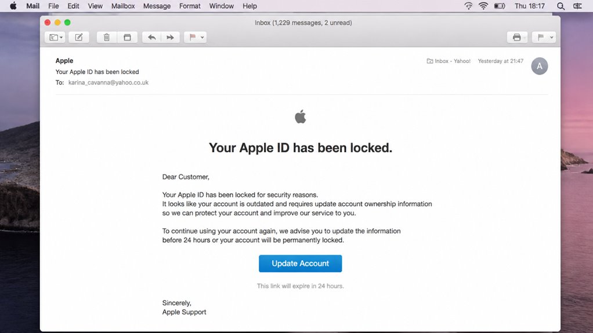Open the Format menu
This screenshot has height=333, width=593.
click(x=190, y=6)
